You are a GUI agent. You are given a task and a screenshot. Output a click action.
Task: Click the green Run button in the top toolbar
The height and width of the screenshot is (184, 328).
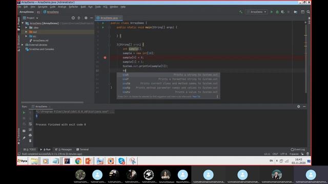[x=272, y=12]
